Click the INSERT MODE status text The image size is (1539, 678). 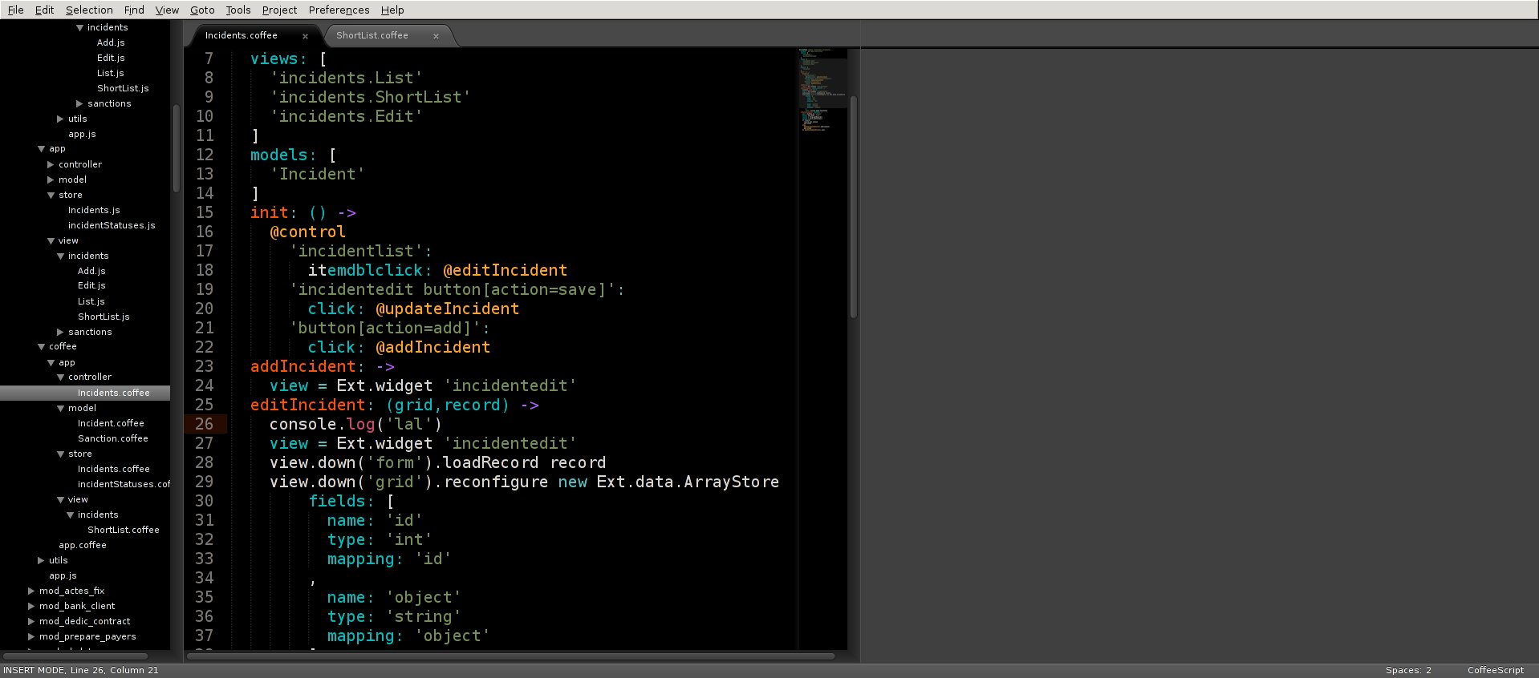[x=81, y=670]
